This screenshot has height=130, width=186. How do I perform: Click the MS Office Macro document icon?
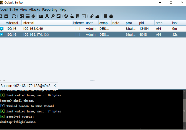[78, 16]
